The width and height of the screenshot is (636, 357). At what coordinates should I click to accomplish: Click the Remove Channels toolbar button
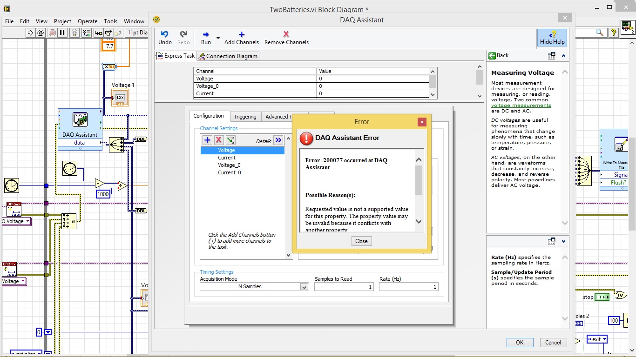point(286,38)
